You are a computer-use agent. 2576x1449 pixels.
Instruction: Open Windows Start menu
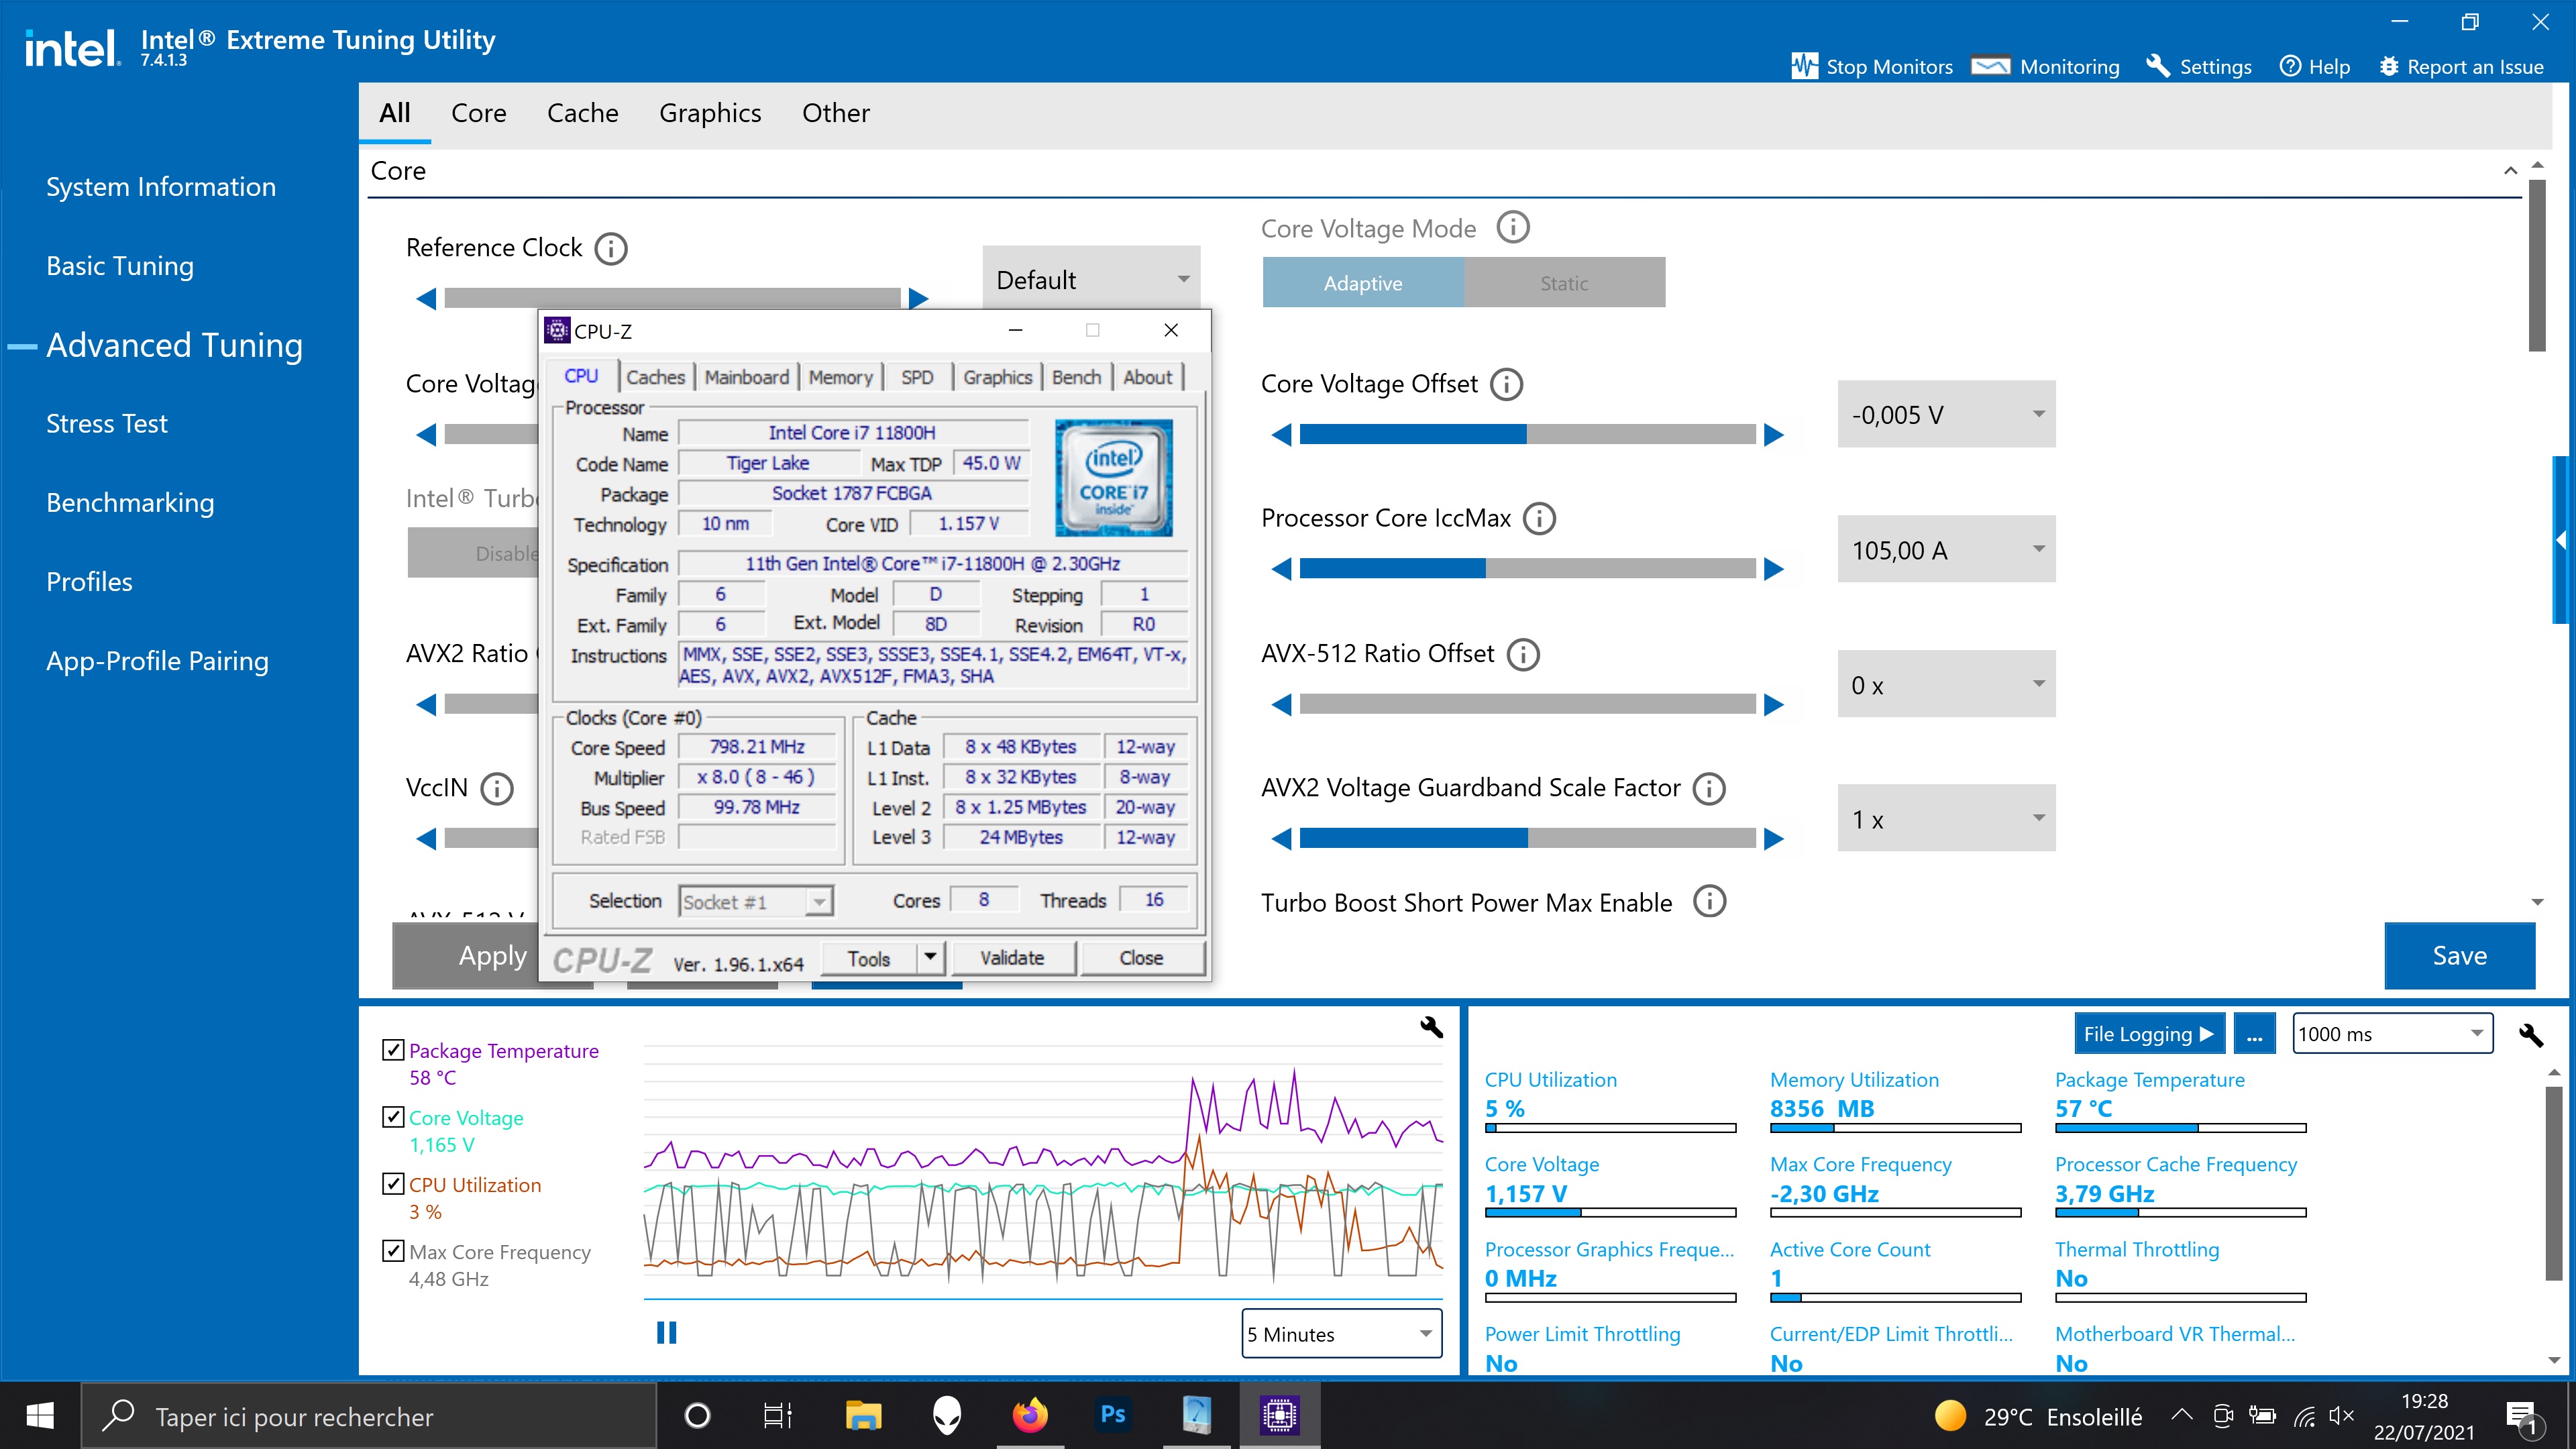pyautogui.click(x=40, y=1415)
